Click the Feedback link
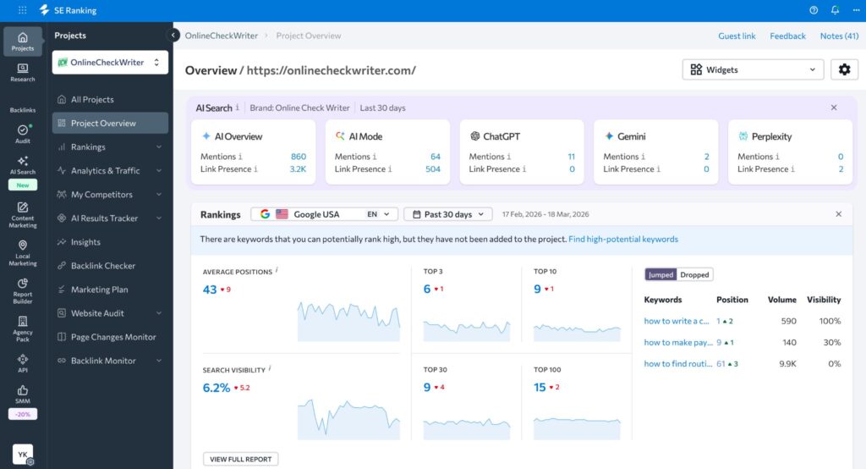 point(787,36)
